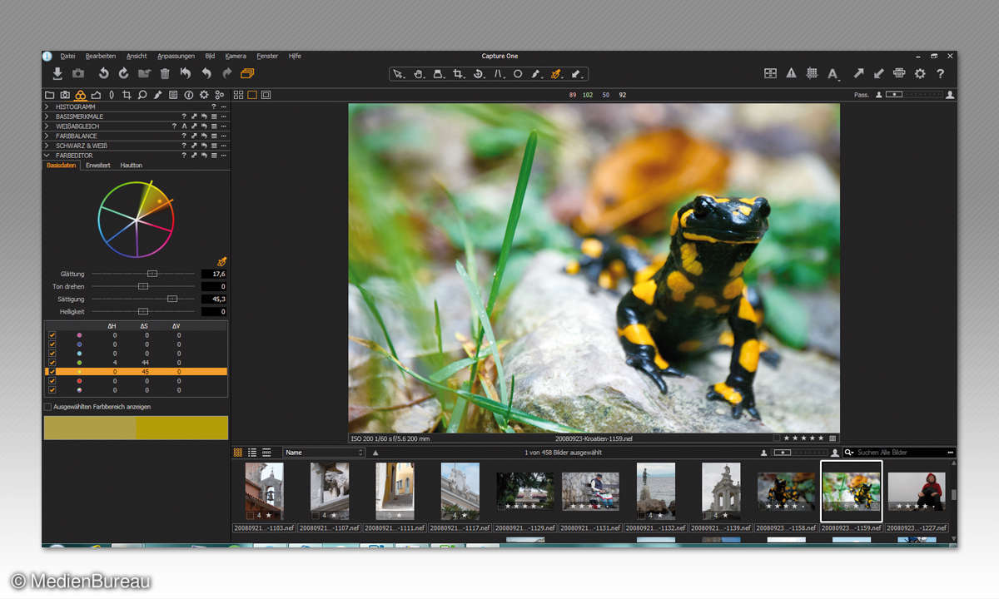Viewport: 999px width, 599px height.
Task: Uncheck the pink color range row checkbox
Action: pos(52,334)
